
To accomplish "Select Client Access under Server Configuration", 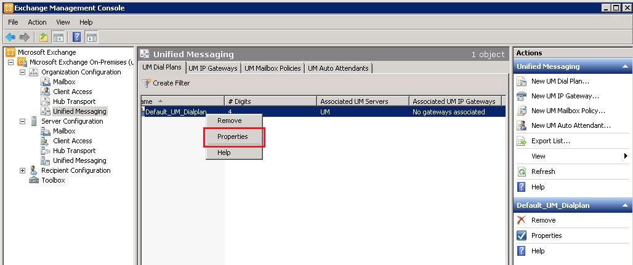I will pyautogui.click(x=73, y=141).
